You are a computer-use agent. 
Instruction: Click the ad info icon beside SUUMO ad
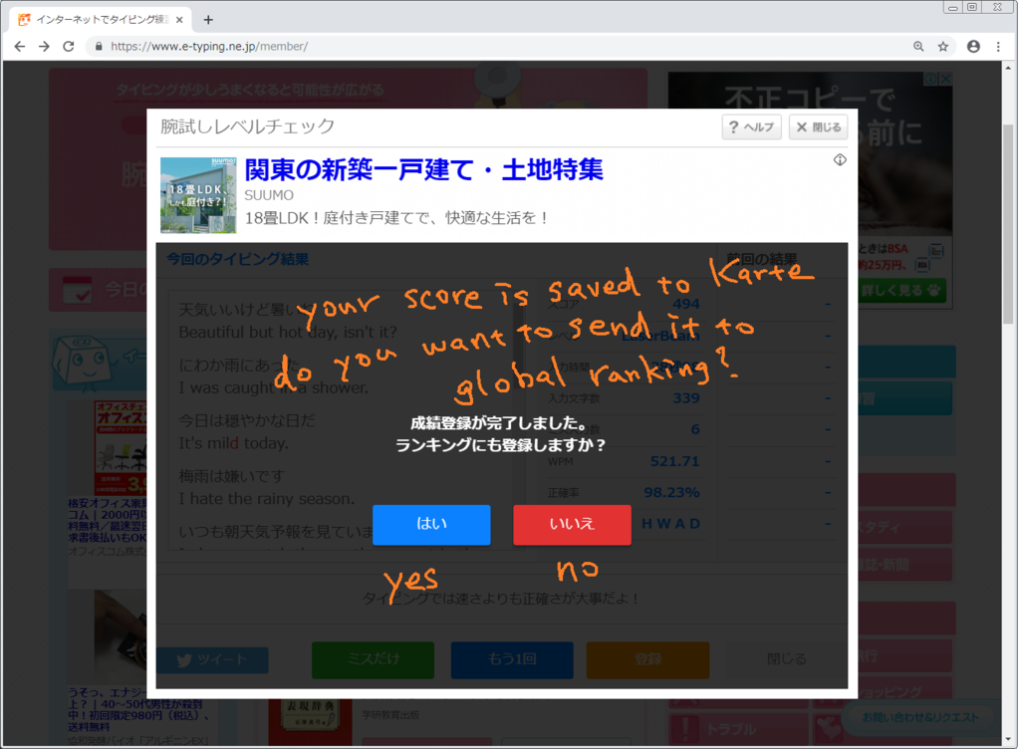[x=840, y=160]
